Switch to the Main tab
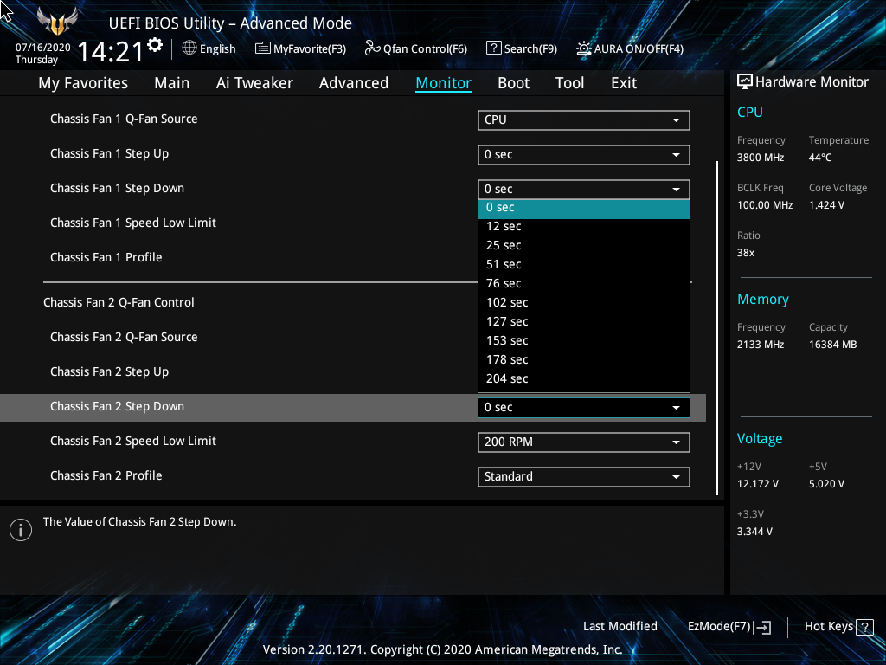Viewport: 886px width, 665px height. 172,83
